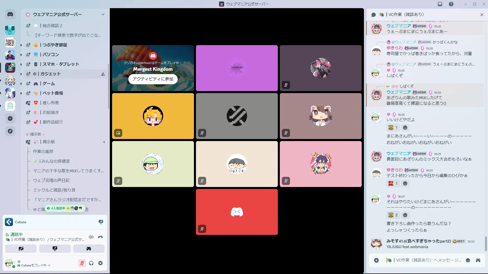Viewport: 488px width, 274px height.
Task: Unmute the microphone
Action: (x=82, y=263)
